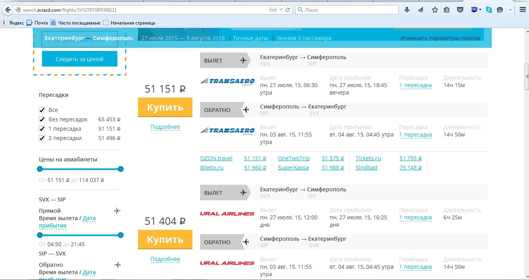Open the Biletix.ru offer link
Screen dimensions: 529x280
(212, 168)
